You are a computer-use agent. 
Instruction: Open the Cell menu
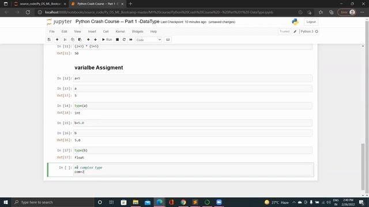pos(106,32)
